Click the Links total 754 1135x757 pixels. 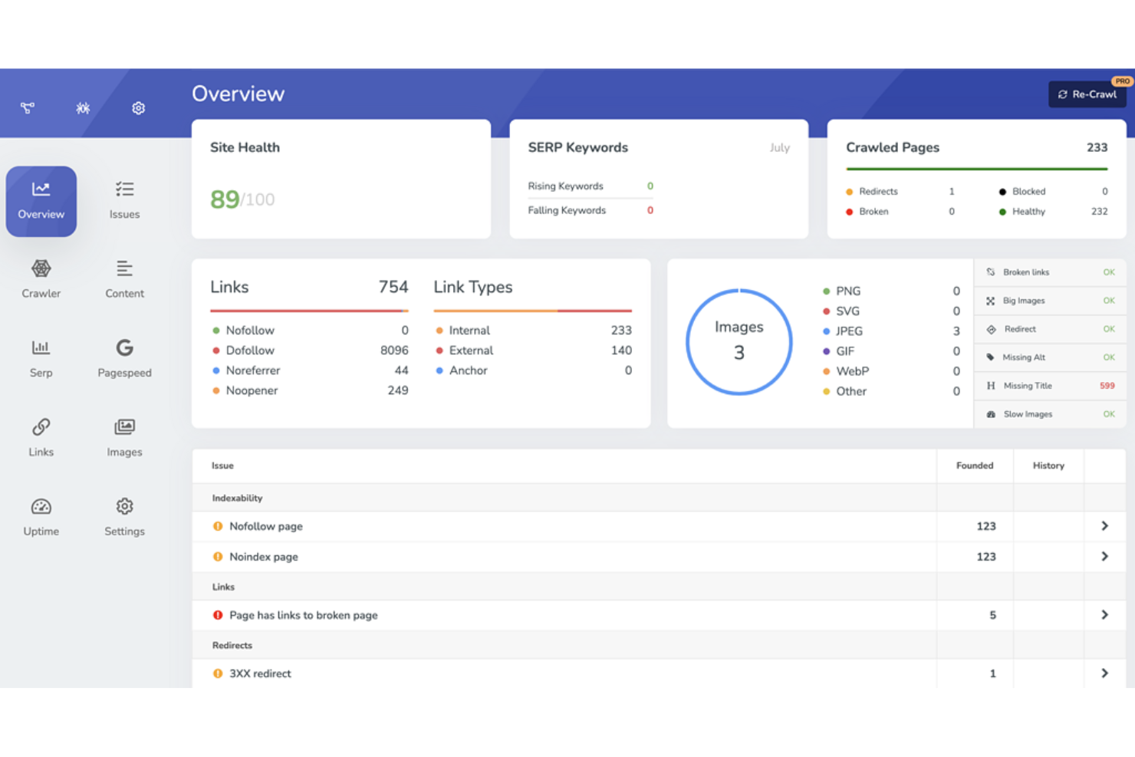393,287
